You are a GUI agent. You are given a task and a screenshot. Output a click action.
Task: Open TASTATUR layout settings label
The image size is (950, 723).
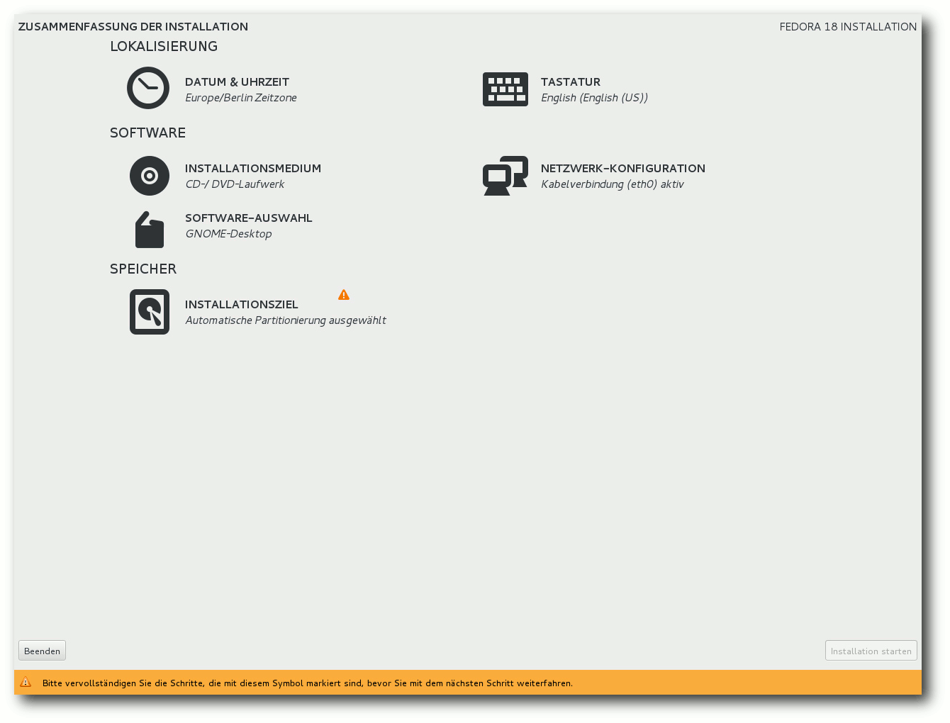coord(571,82)
